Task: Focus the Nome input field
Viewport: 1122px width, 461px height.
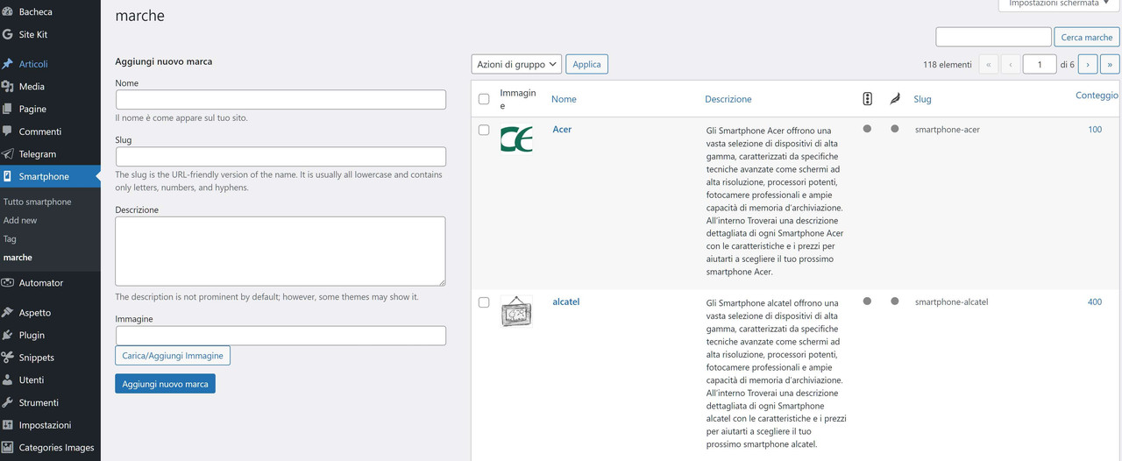Action: [280, 99]
